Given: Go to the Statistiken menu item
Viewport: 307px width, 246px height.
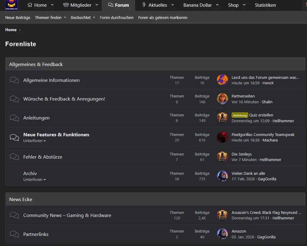Looking at the screenshot, I should click(265, 5).
